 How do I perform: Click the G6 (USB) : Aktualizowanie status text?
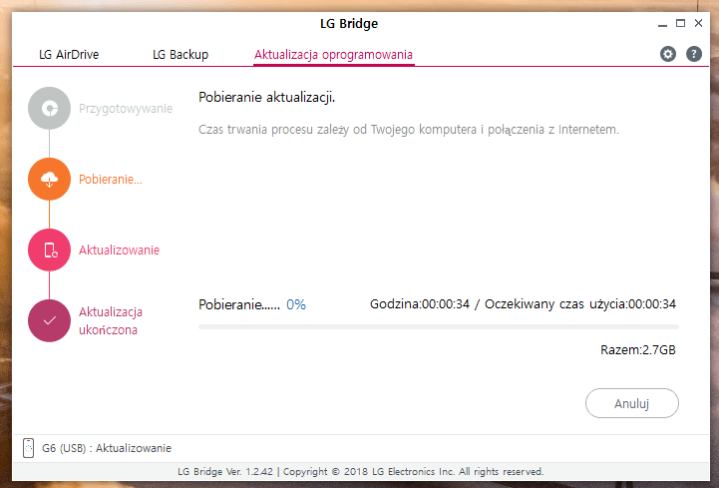107,448
